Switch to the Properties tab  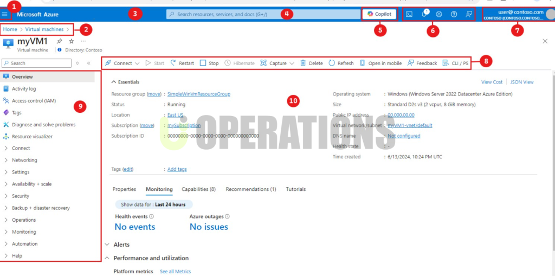(124, 189)
